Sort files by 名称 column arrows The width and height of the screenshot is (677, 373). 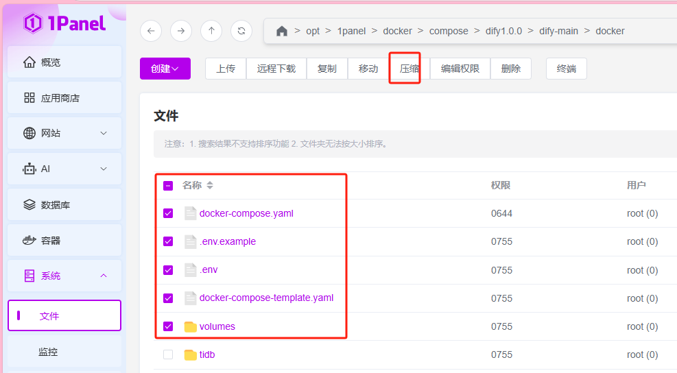pos(210,185)
